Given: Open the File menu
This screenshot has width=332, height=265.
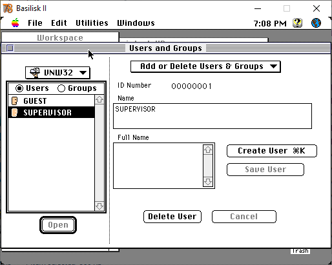Looking at the screenshot, I should (35, 23).
